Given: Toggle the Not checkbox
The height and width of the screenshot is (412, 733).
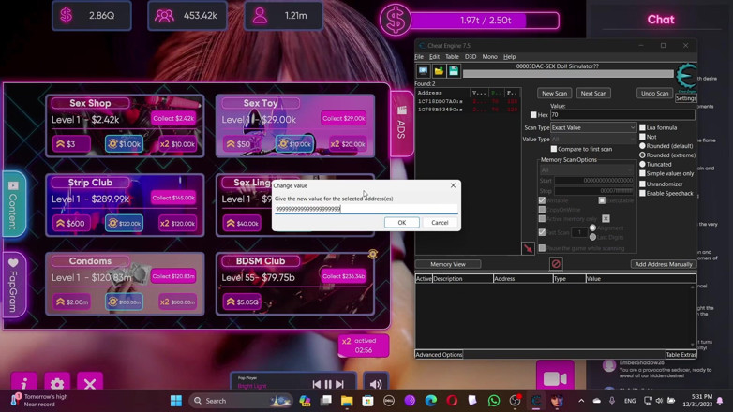Looking at the screenshot, I should [642, 137].
